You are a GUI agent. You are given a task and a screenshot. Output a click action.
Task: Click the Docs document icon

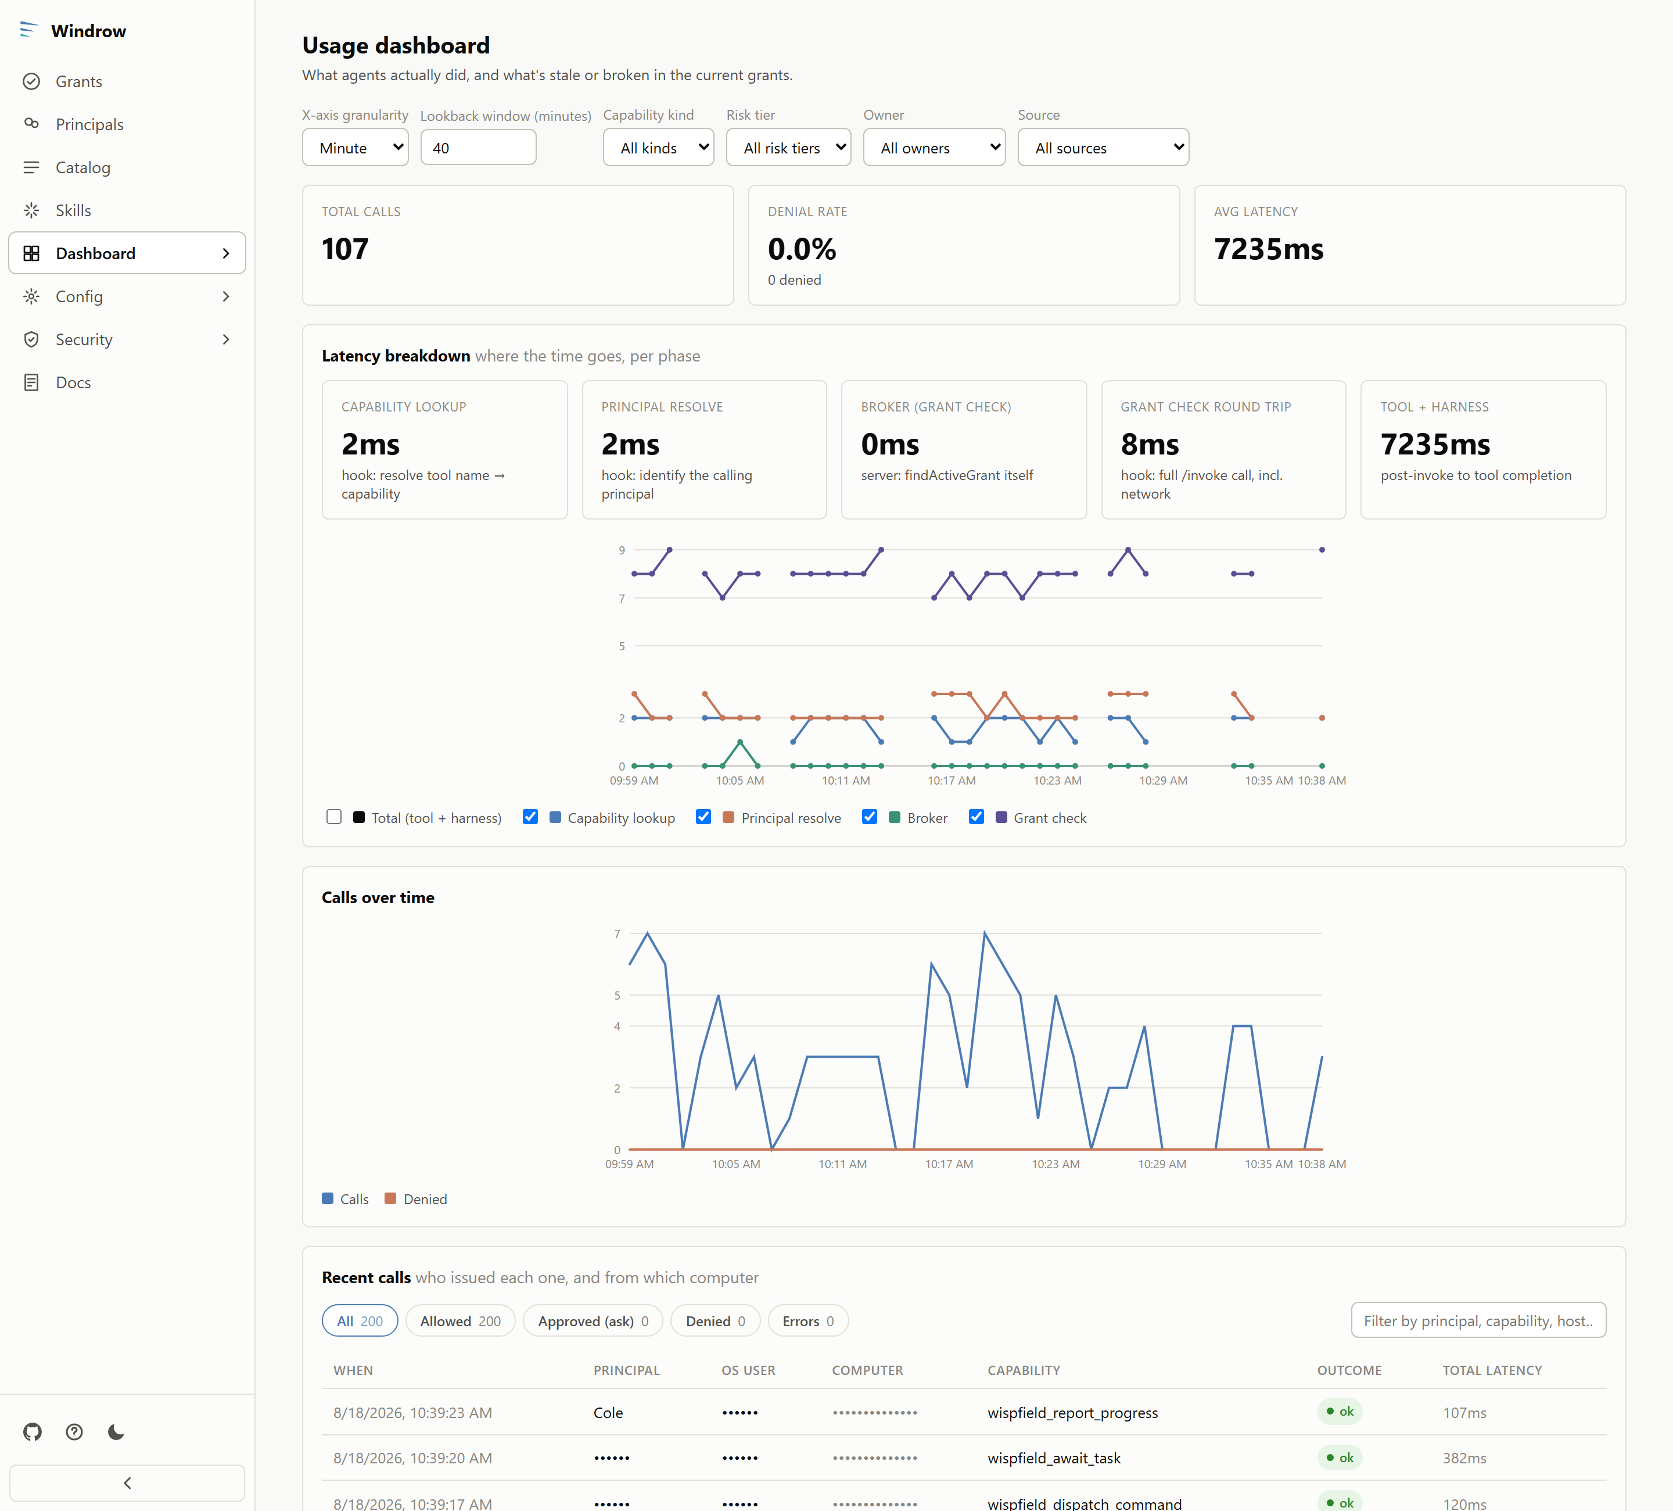31,382
